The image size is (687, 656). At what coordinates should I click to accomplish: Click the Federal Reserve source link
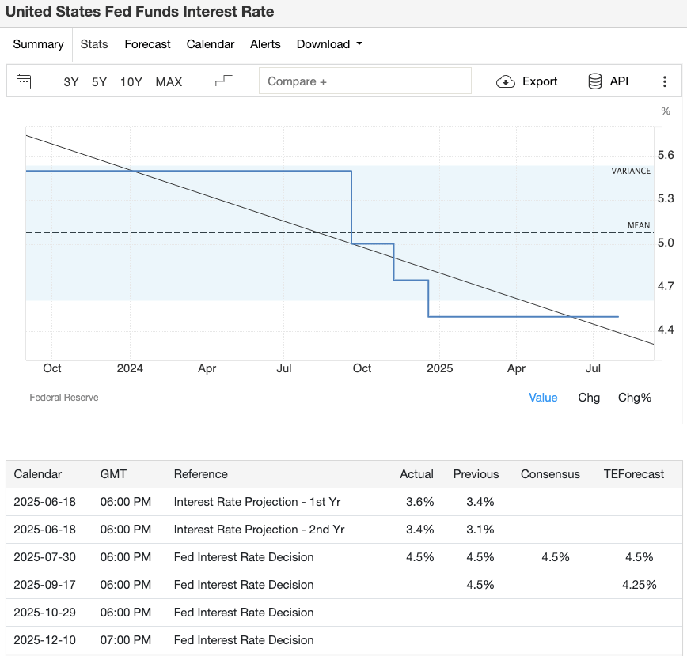coord(63,398)
